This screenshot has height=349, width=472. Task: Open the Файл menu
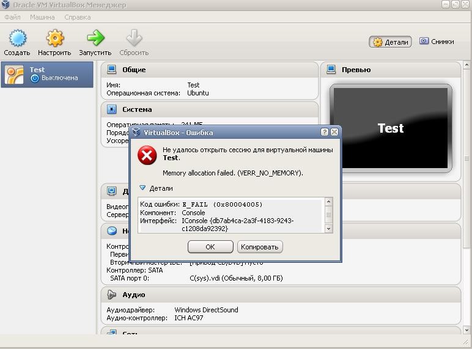coord(12,17)
